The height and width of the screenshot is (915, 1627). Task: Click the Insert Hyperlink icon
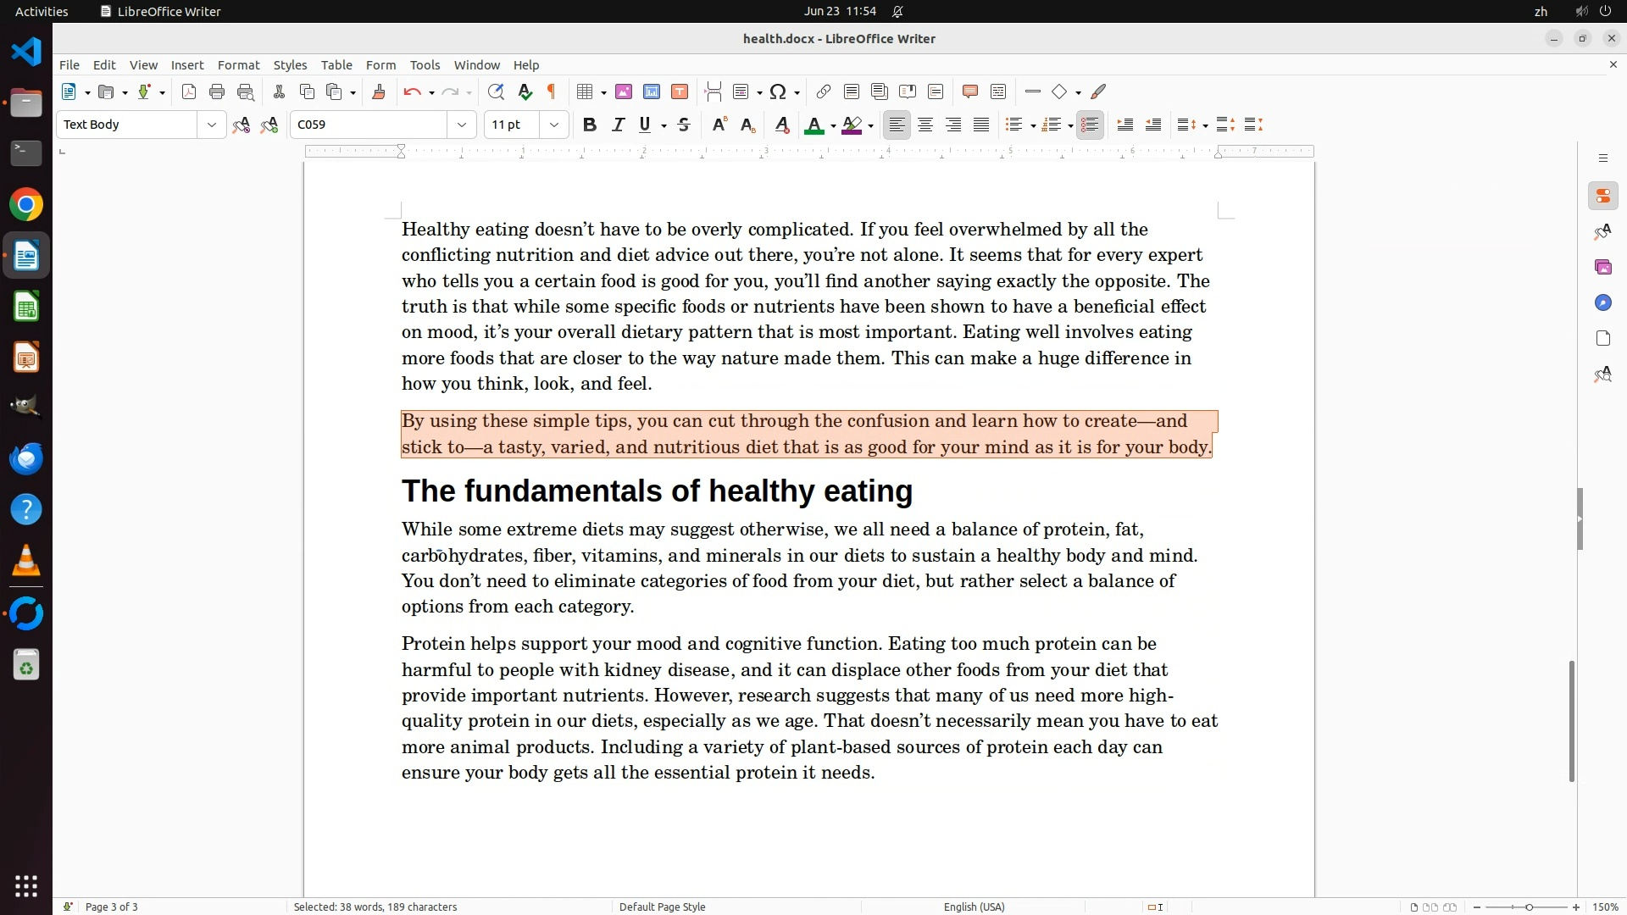pyautogui.click(x=823, y=91)
